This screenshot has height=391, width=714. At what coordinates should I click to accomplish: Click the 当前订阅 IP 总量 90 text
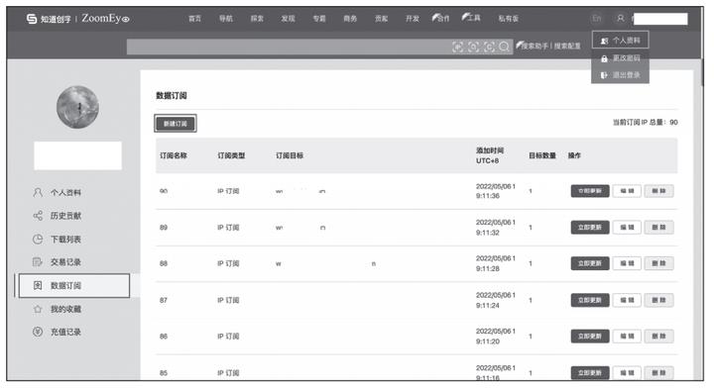click(x=646, y=123)
